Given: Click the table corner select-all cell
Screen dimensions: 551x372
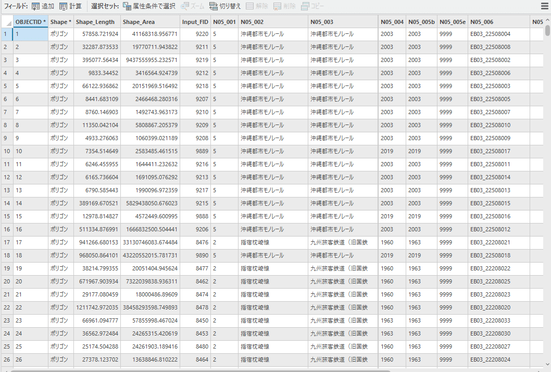Looking at the screenshot, I should click(7, 22).
